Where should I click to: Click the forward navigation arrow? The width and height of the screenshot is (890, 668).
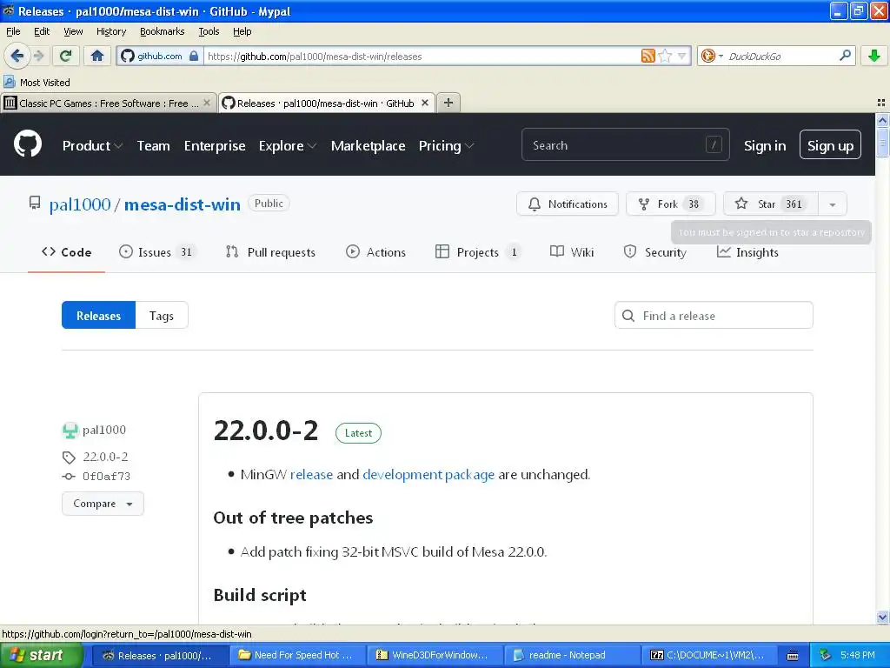(38, 56)
